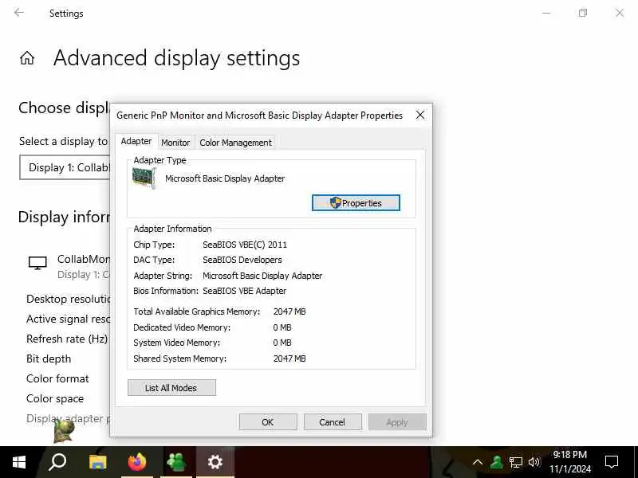Open the green people app on taskbar
This screenshot has height=478, width=638.
click(176, 462)
